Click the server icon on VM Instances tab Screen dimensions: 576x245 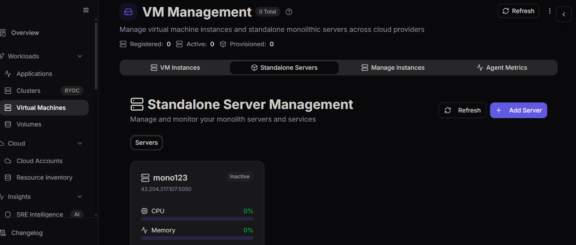[154, 68]
